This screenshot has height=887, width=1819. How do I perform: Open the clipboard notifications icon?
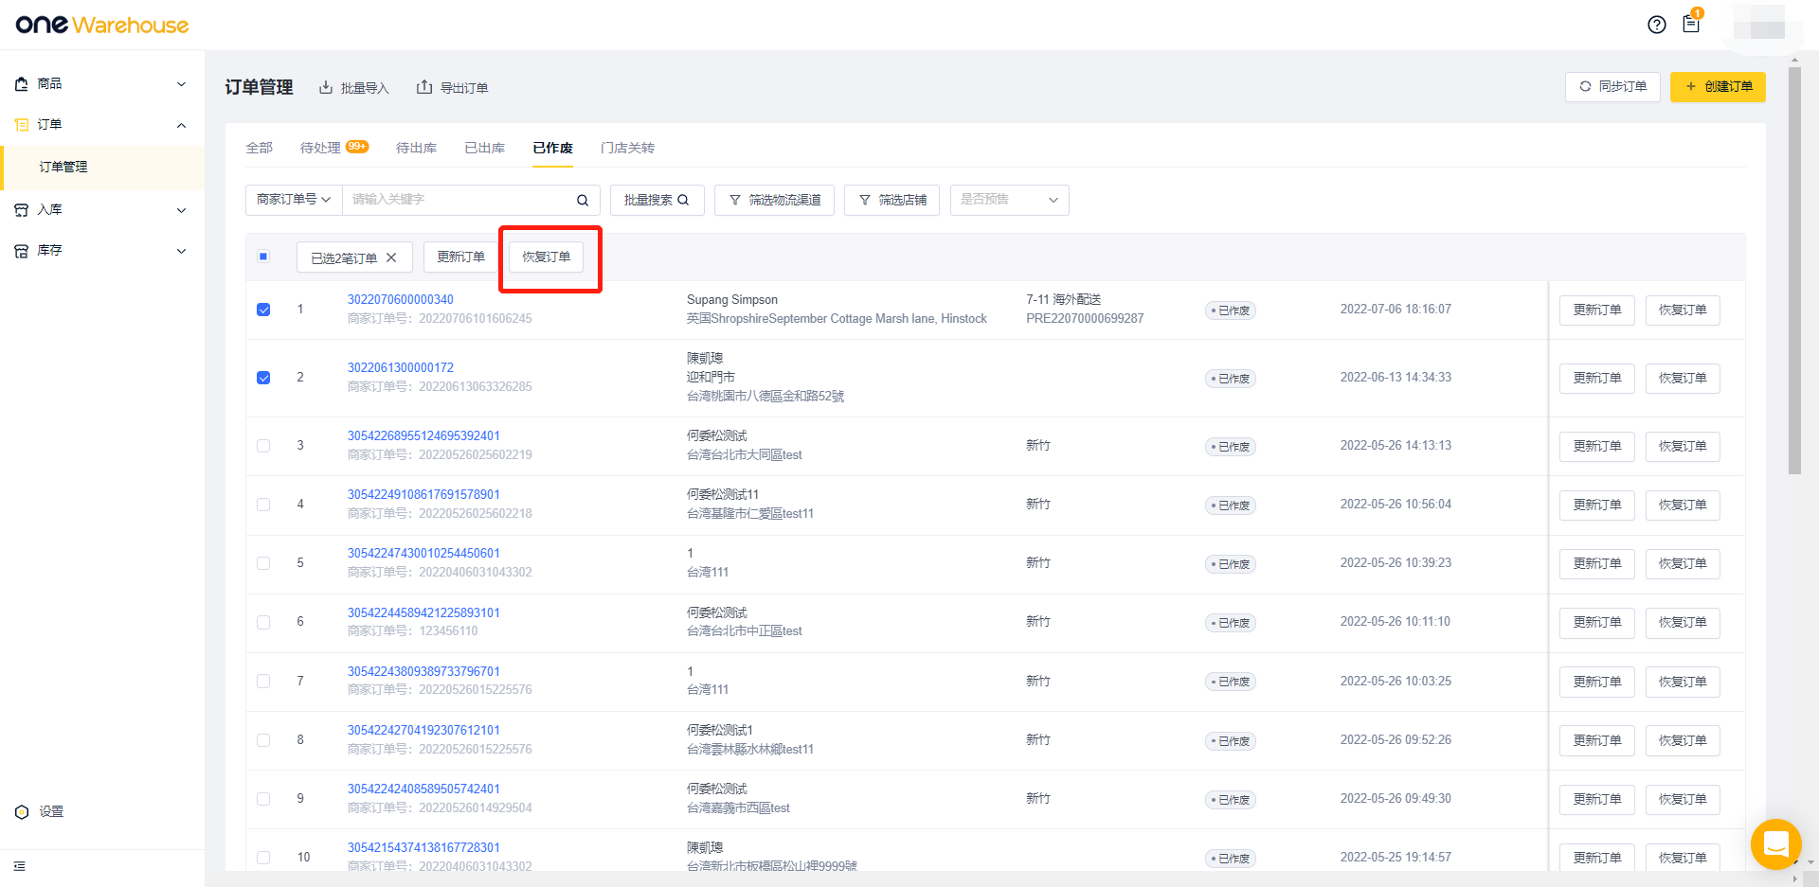pyautogui.click(x=1691, y=24)
